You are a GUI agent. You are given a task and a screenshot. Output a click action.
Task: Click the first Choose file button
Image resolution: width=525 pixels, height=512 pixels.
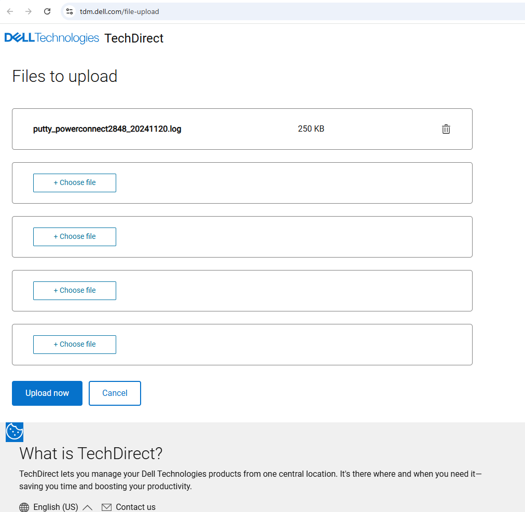tap(75, 183)
